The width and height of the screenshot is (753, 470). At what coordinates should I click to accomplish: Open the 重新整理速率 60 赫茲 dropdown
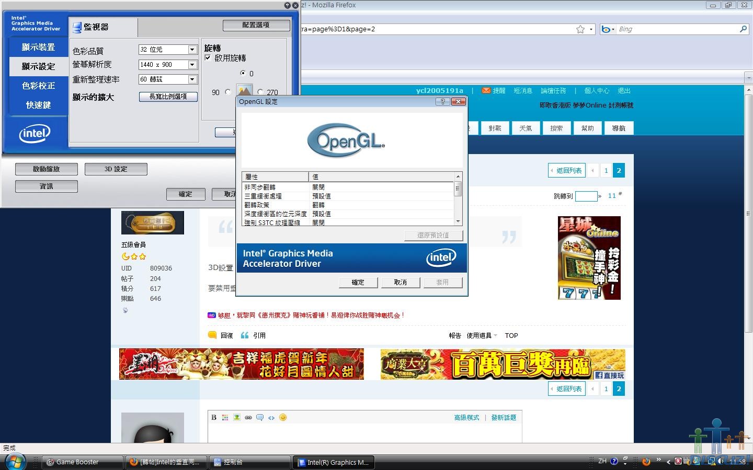click(x=168, y=79)
